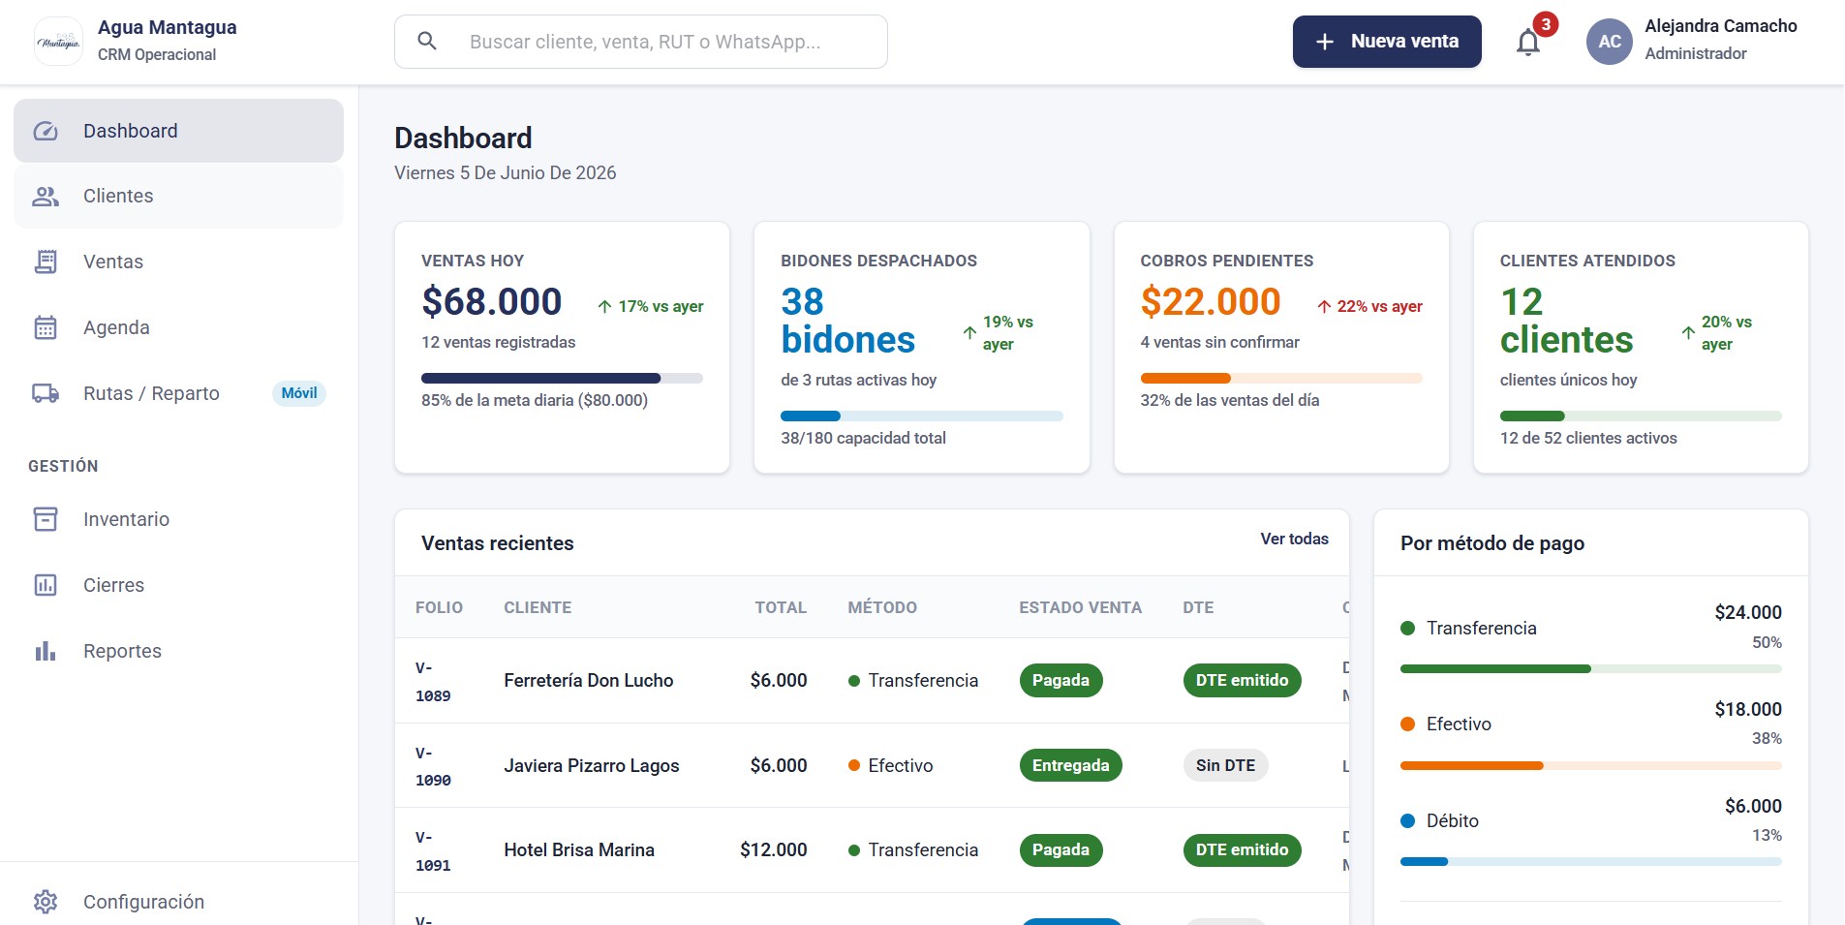The width and height of the screenshot is (1845, 925).
Task: Click the TOTAL column header
Action: tap(781, 607)
